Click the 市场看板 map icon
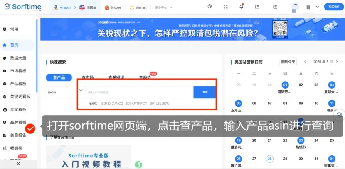Screen dimensions: 345x169 5,71
